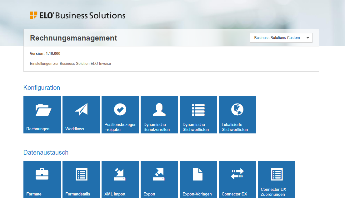Click the Version: 1.10.000 text
Image resolution: width=345 pixels, height=207 pixels.
[45, 54]
